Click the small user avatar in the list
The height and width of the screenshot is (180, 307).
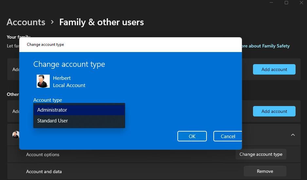click(16, 135)
